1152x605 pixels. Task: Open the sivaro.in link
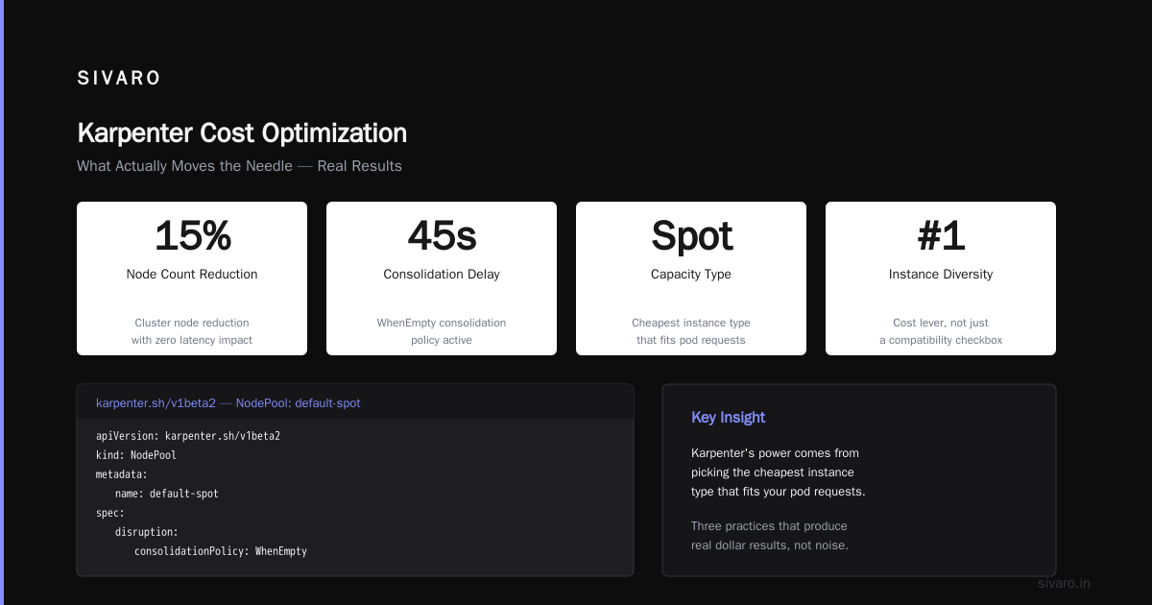click(x=1065, y=583)
